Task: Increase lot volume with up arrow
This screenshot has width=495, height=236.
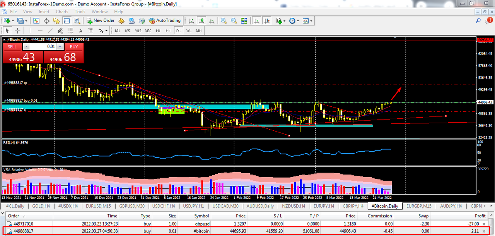Action: (x=60, y=47)
